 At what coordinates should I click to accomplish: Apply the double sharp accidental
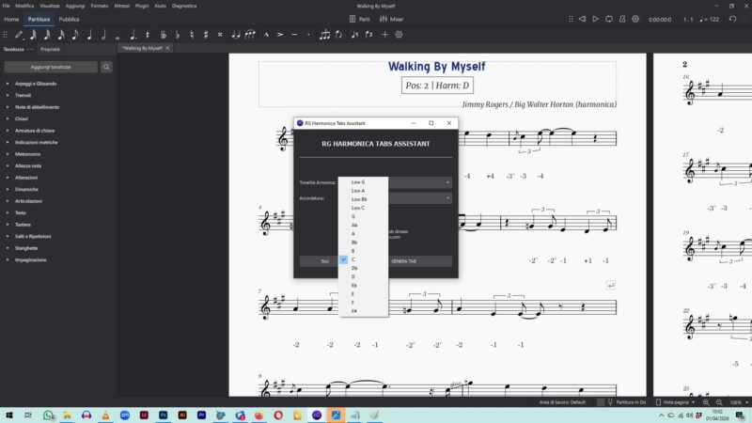click(220, 35)
